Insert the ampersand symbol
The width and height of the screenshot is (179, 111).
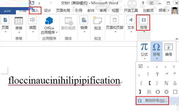[x=175, y=83]
